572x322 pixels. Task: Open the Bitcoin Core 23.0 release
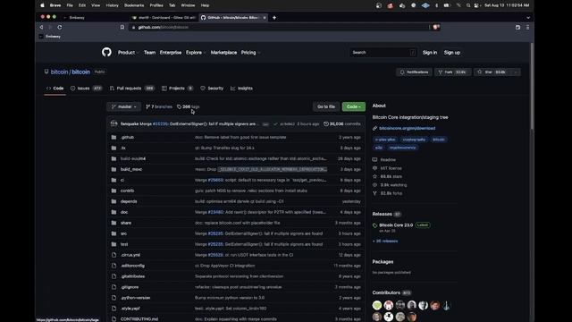click(x=396, y=225)
